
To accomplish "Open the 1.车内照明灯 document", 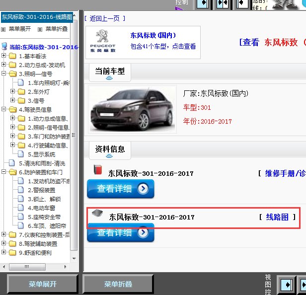I will [49, 83].
